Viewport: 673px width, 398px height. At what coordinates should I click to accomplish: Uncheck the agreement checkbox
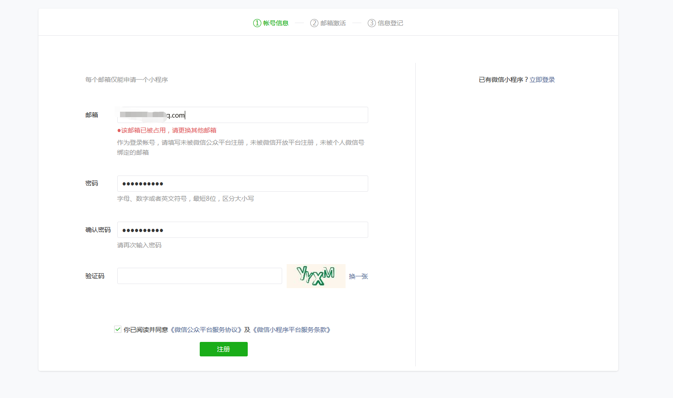click(x=118, y=329)
